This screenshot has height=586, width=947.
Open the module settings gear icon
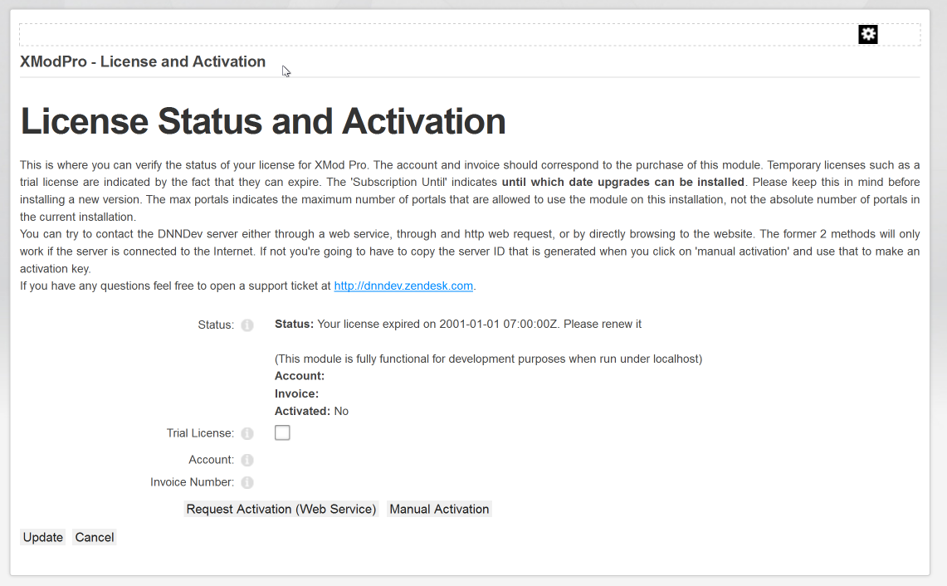coord(868,34)
